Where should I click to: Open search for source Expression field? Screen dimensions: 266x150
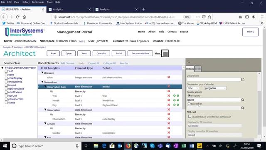[x=243, y=108]
